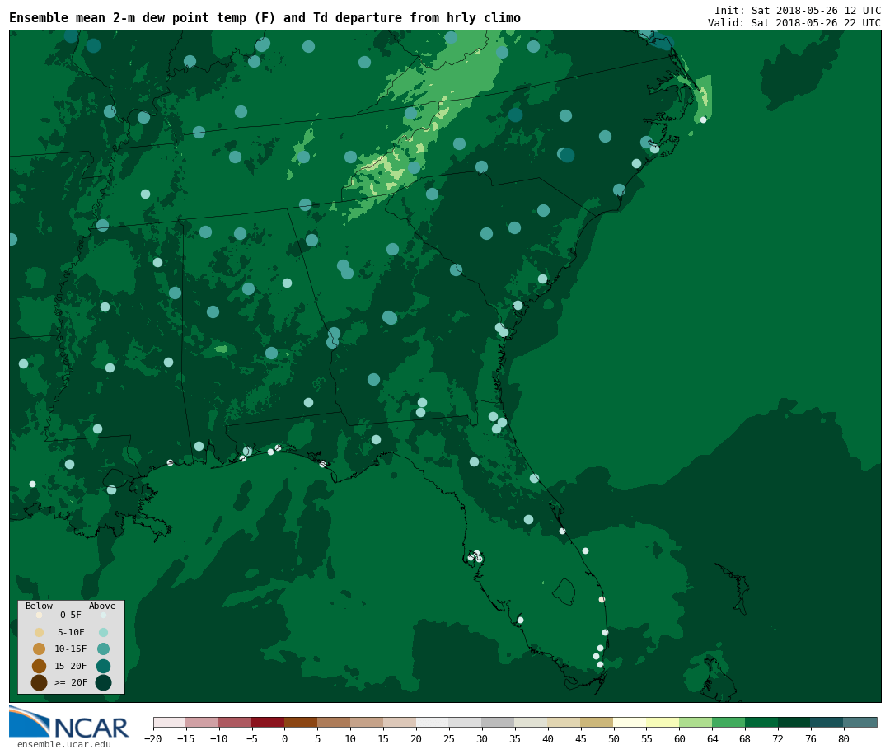The height and width of the screenshot is (754, 890).
Task: Pick the brown swatch between 0 and 5
Action: coord(302,722)
